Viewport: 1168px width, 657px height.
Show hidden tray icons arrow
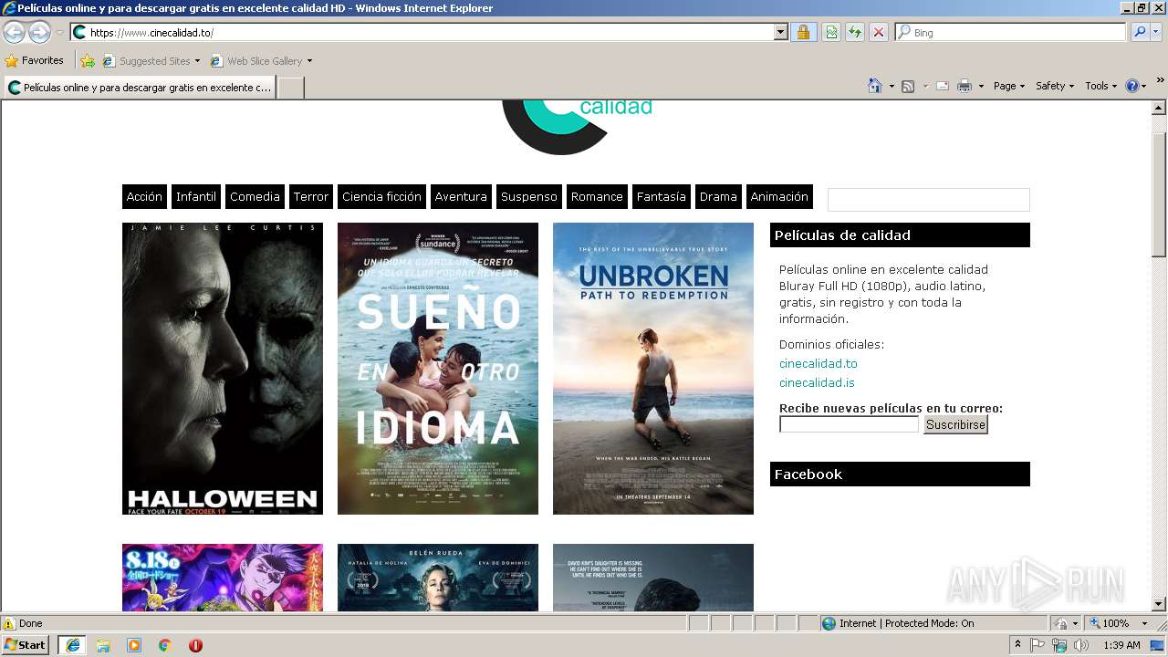coord(1018,645)
